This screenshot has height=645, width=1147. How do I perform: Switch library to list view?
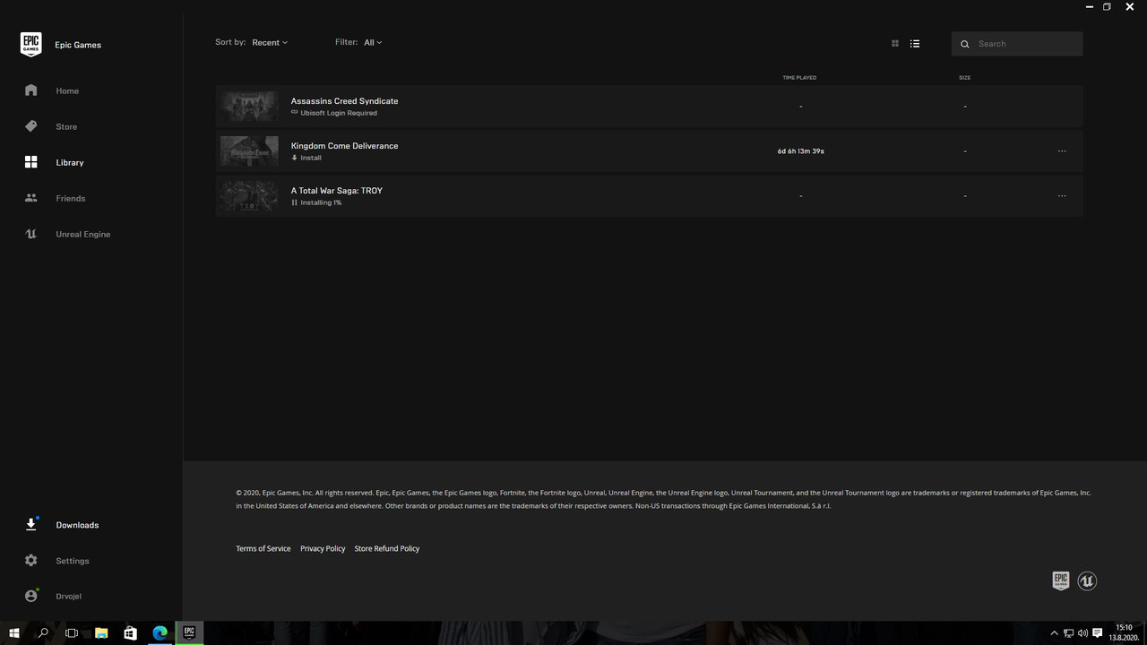pyautogui.click(x=915, y=43)
